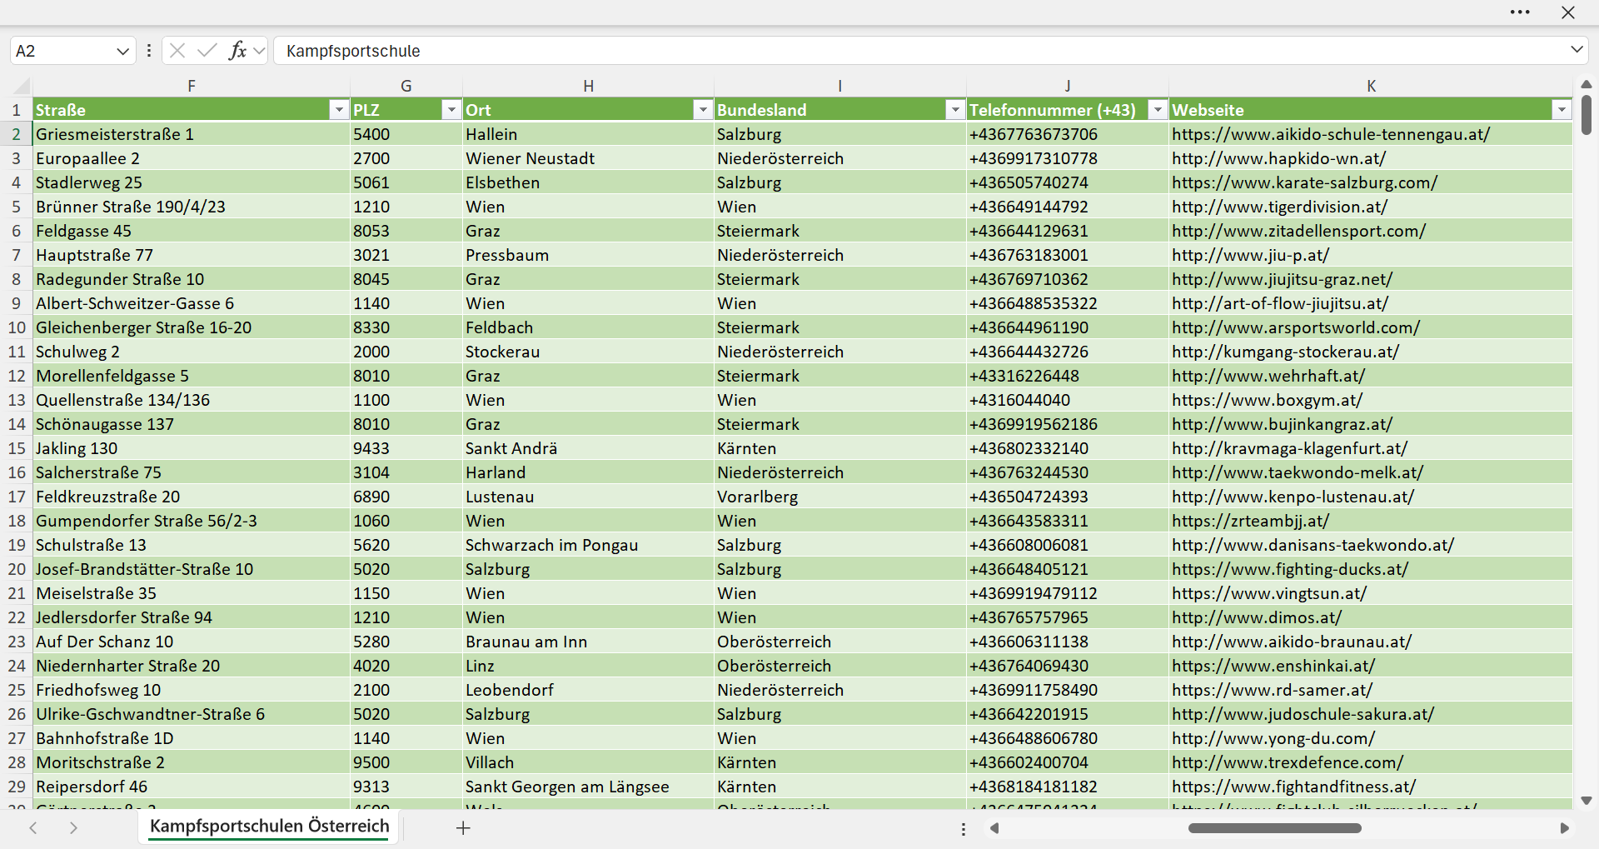The width and height of the screenshot is (1599, 849).
Task: Select cell Vorarlberg
Action: click(x=839, y=497)
